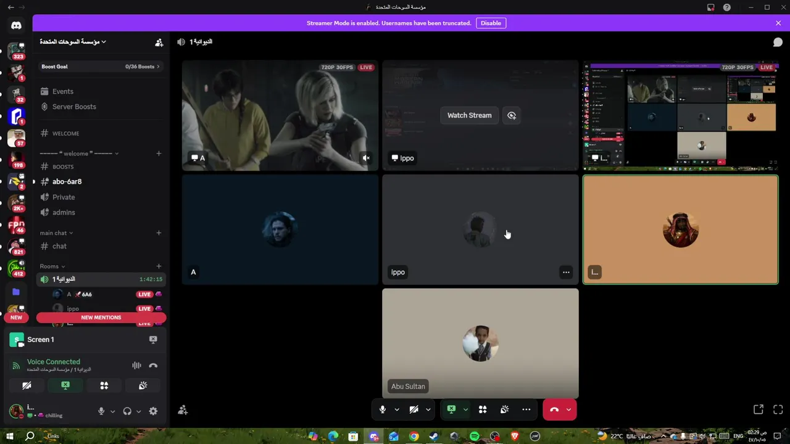
Task: Open screen share options arrow in the call bar
Action: (465, 409)
